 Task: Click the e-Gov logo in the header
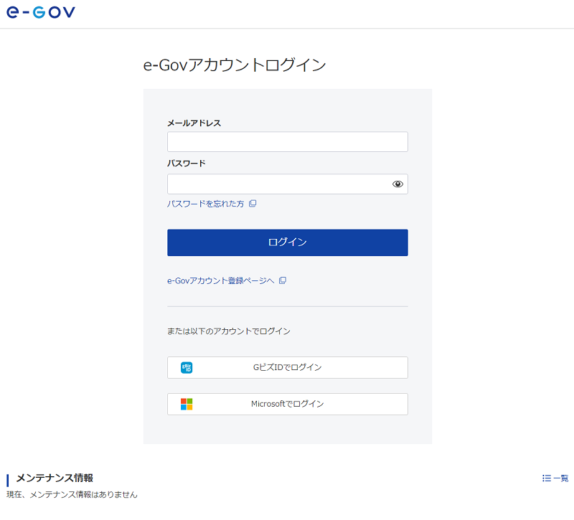(x=41, y=12)
